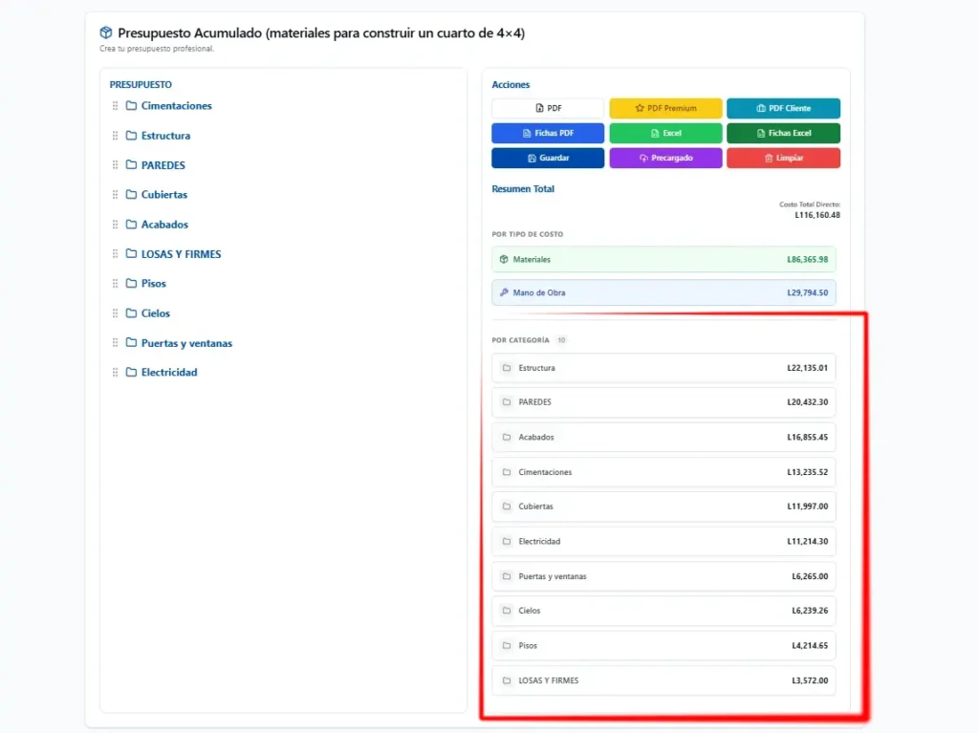Click the wrench icon in Mano de Obra

coord(504,292)
